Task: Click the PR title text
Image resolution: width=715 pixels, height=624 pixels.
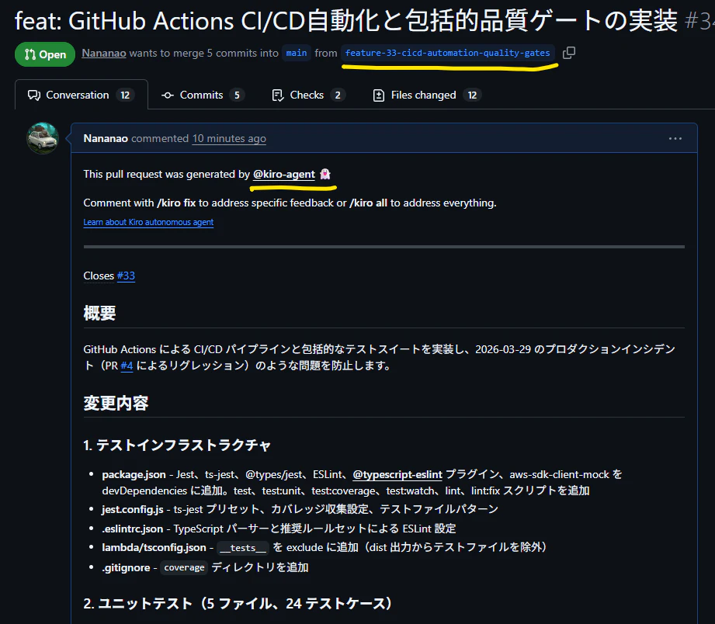Action: tap(345, 21)
